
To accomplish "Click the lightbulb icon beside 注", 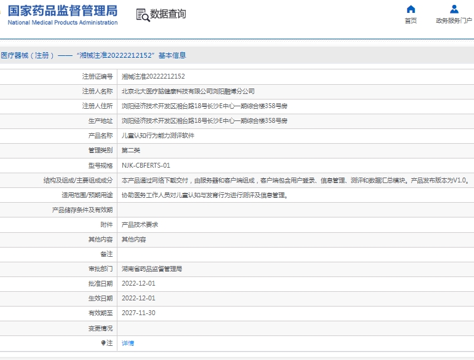I will (103, 343).
